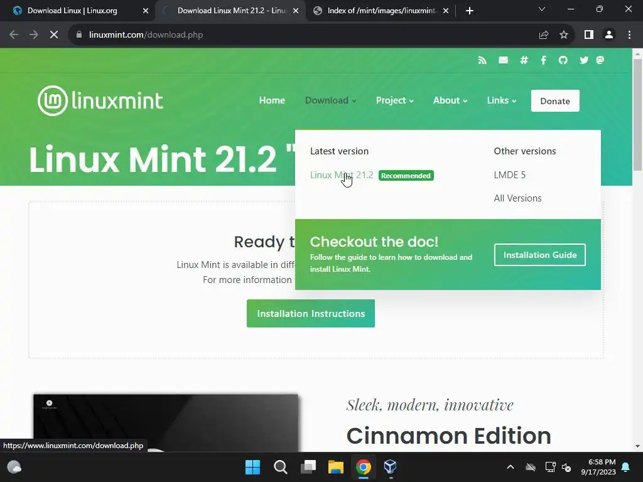Click the email envelope icon
The image size is (643, 482).
tap(503, 60)
